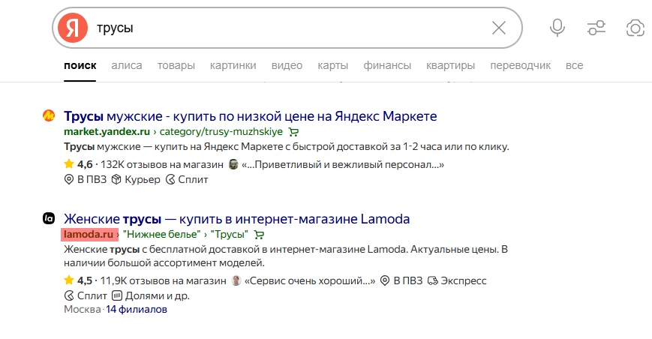Open the 'финансы' tab
The image size is (652, 339).
point(387,66)
